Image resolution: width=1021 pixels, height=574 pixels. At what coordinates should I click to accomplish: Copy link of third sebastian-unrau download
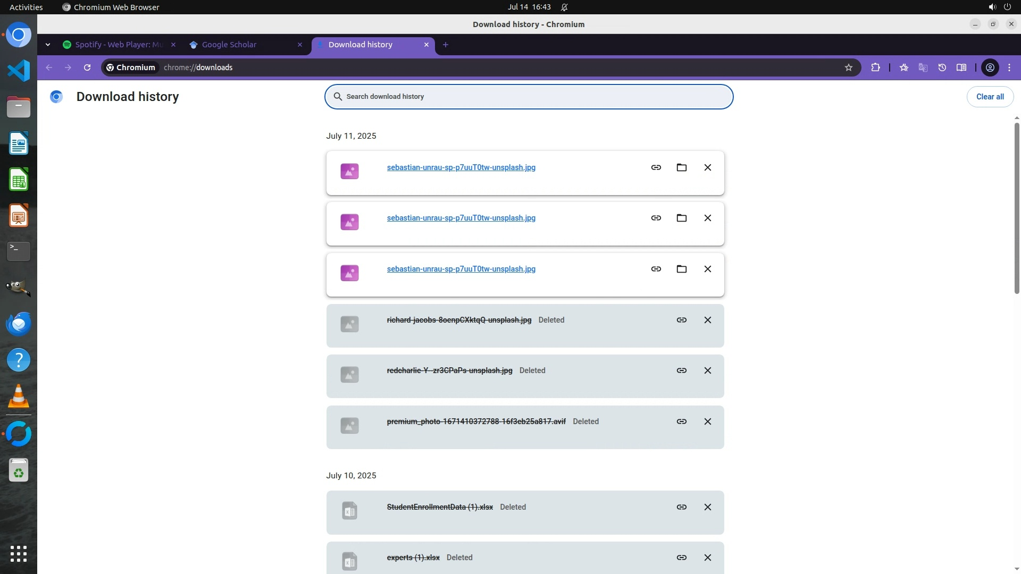coord(656,269)
